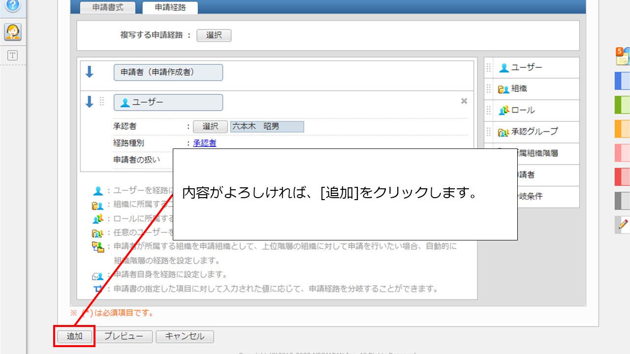Screen dimensions: 630x354
Task: Click the 追加 button
Action: click(x=75, y=336)
